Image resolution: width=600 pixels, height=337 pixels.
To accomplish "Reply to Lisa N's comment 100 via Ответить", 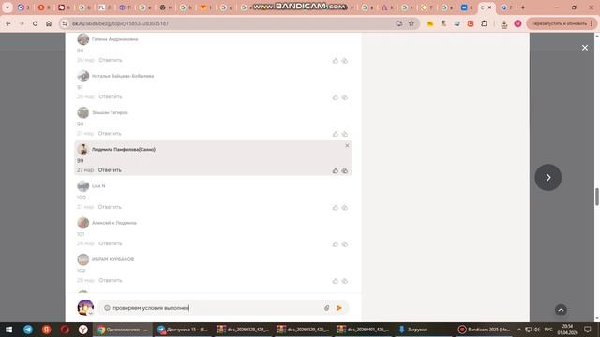I will click(110, 207).
